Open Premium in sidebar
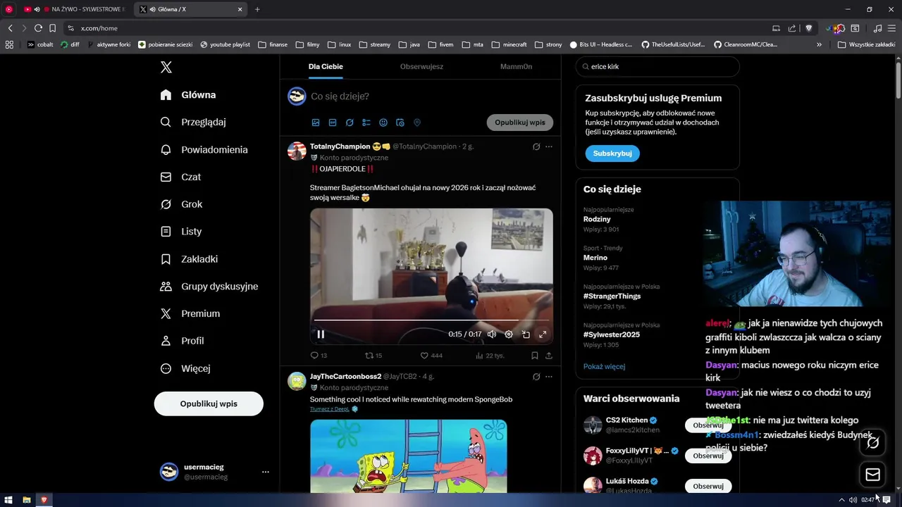This screenshot has width=902, height=507. point(190,313)
